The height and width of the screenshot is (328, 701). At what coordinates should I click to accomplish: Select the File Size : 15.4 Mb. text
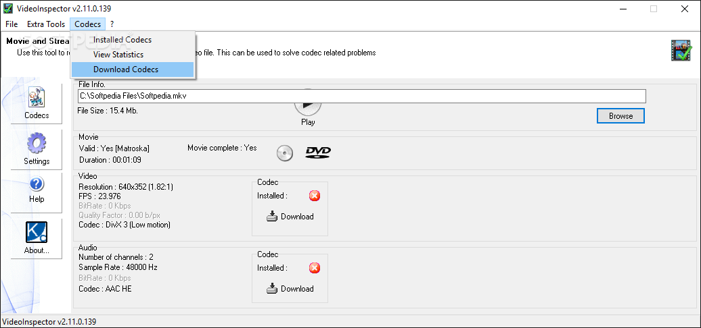(x=108, y=111)
